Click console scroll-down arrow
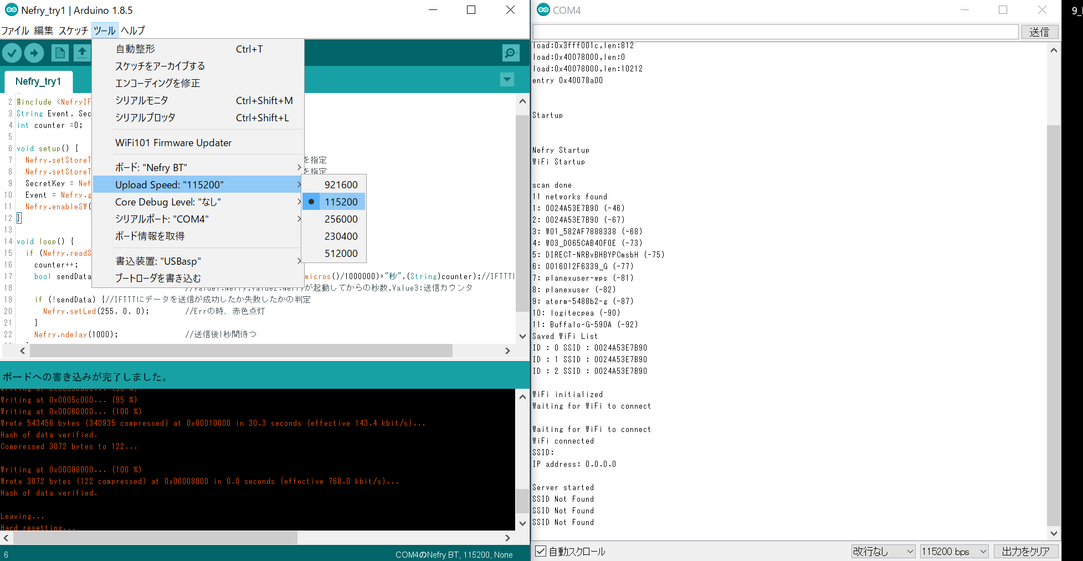Image resolution: width=1083 pixels, height=561 pixels. [522, 523]
